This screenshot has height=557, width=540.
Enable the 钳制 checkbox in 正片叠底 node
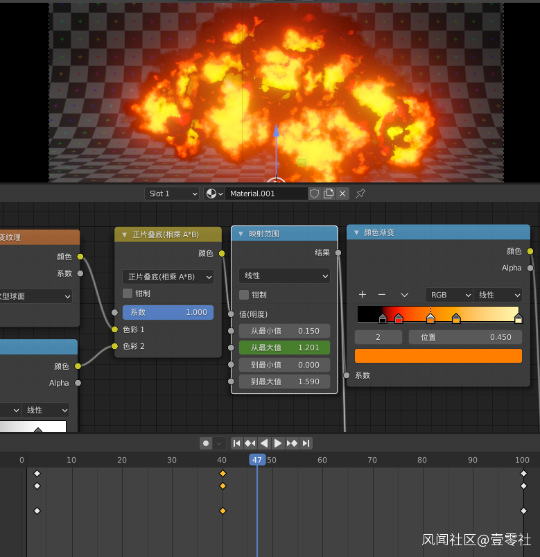click(128, 293)
